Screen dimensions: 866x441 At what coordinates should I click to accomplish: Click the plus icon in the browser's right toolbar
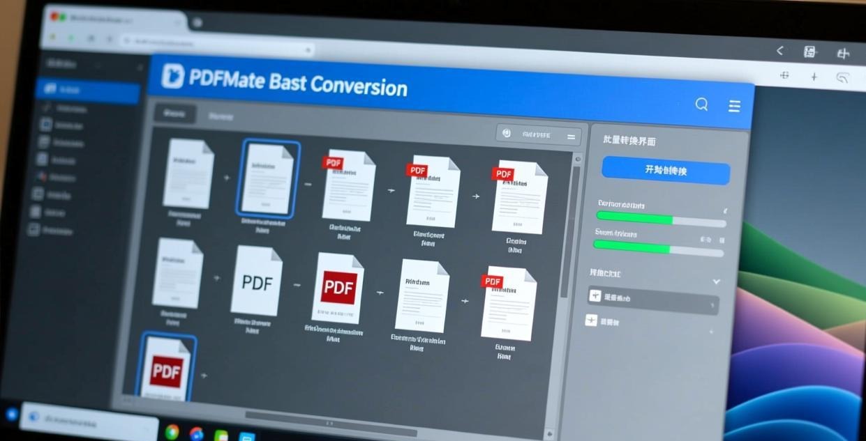814,77
